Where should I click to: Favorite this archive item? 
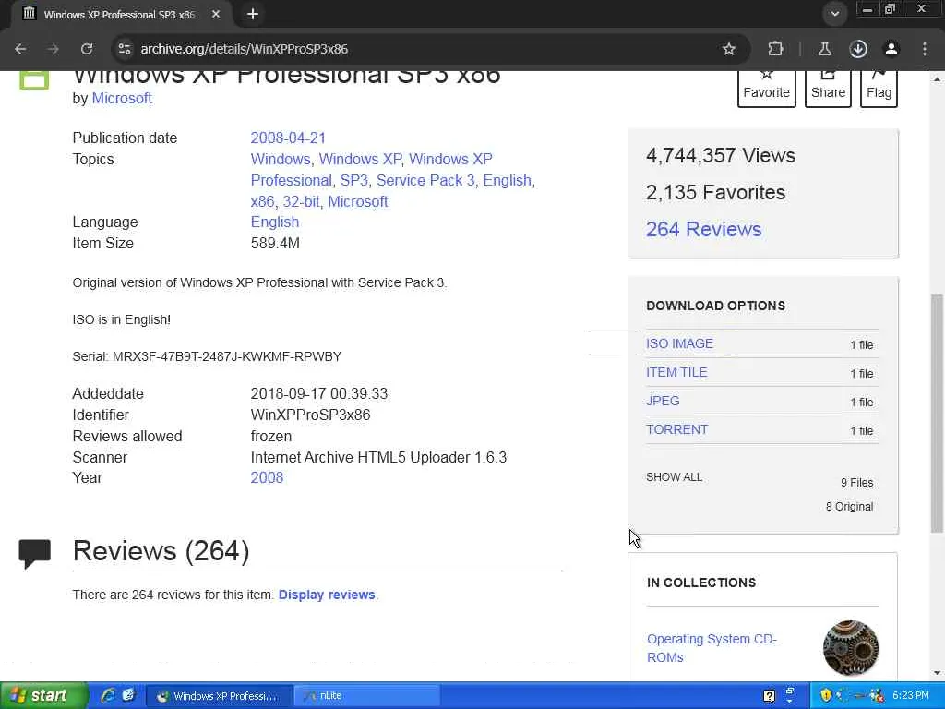767,89
